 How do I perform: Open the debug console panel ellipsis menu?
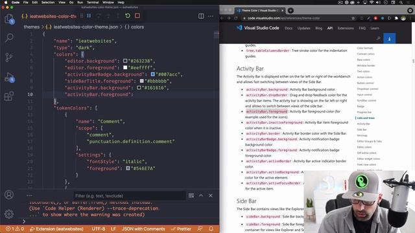(x=29, y=195)
